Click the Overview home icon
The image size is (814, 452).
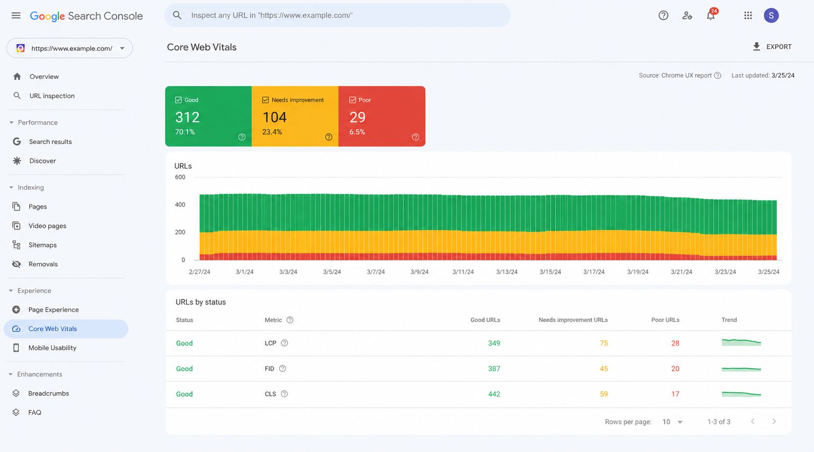click(17, 76)
